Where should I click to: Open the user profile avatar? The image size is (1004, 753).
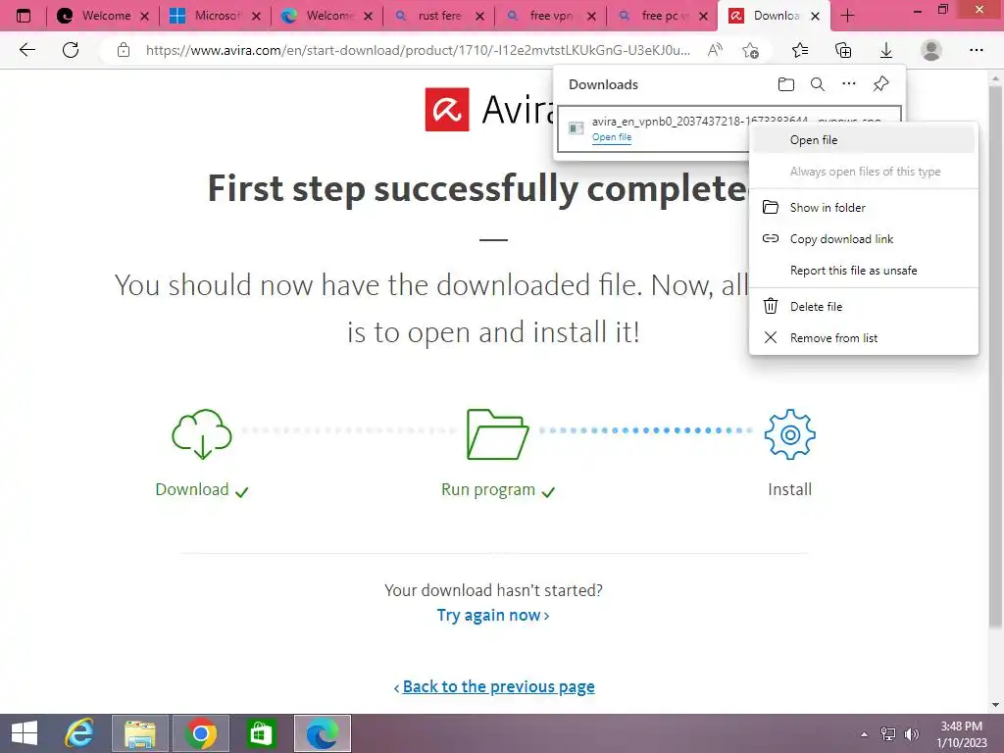point(931,50)
